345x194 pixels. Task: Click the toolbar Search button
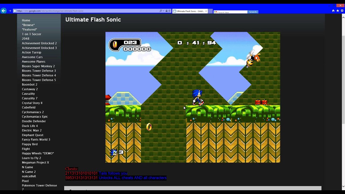(253, 12)
